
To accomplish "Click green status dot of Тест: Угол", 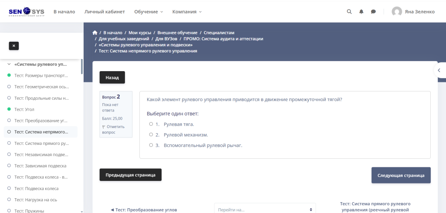I will pyautogui.click(x=9, y=109).
